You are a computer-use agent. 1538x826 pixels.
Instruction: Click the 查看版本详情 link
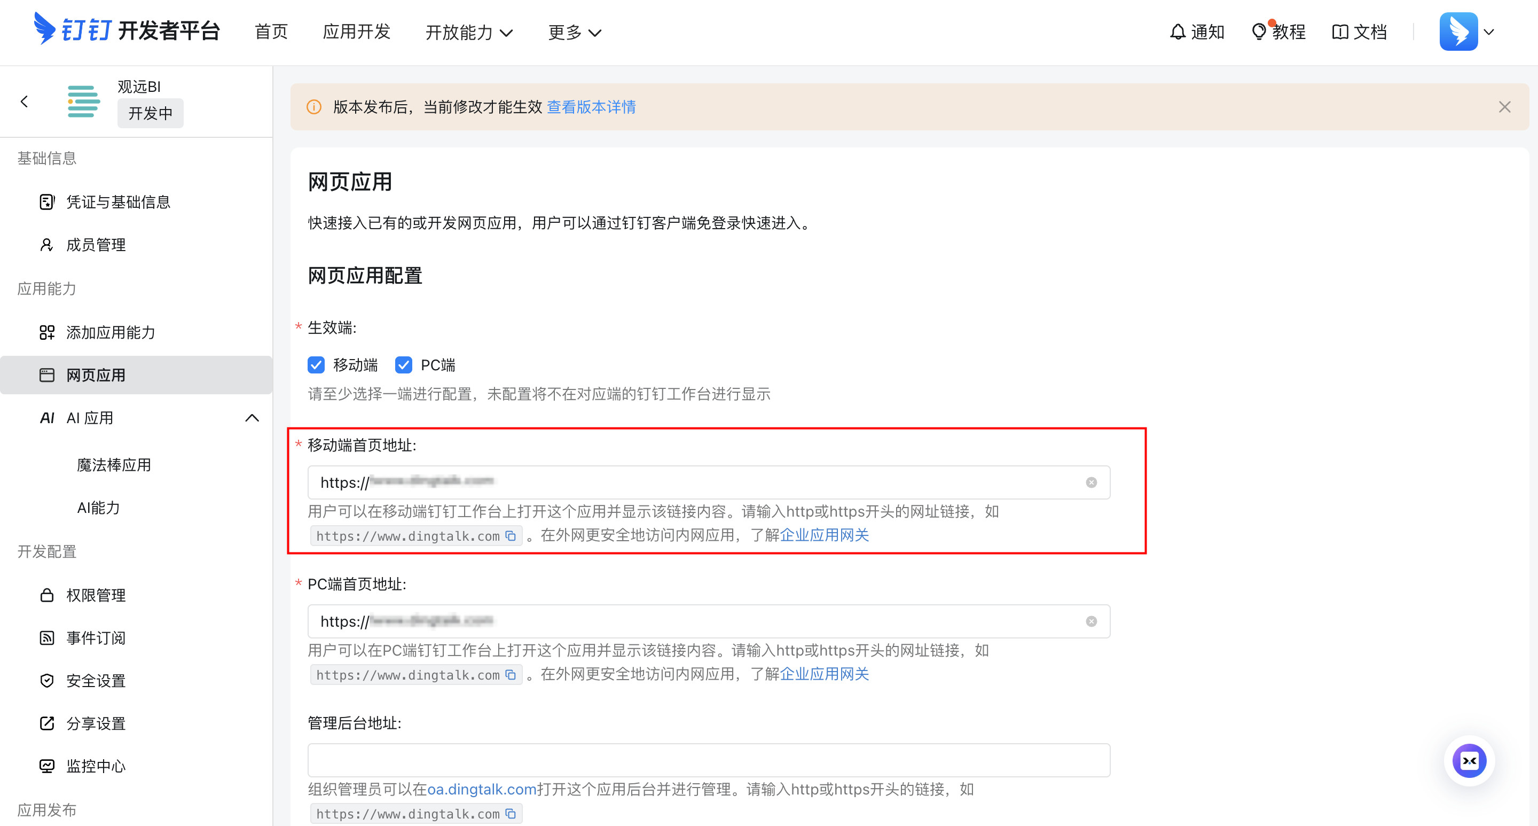pyautogui.click(x=591, y=107)
